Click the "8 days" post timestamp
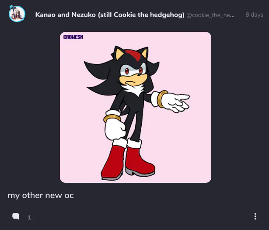Screen dimensions: 269x230 (x=254, y=15)
